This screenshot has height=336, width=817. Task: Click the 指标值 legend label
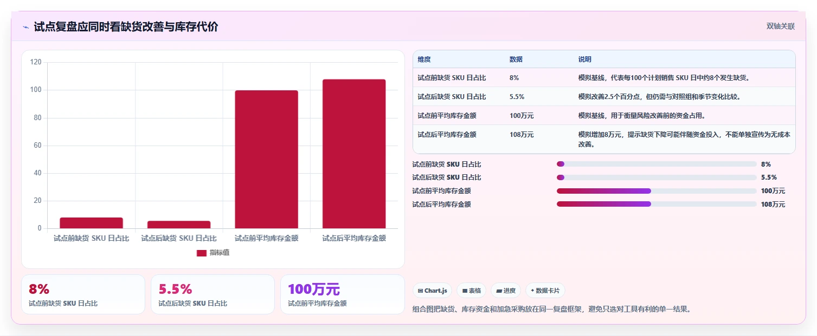(x=220, y=253)
